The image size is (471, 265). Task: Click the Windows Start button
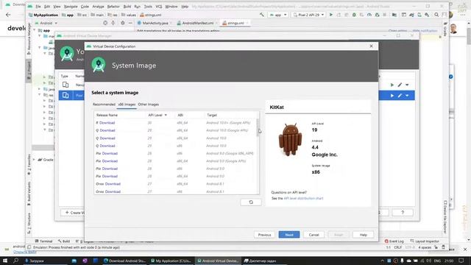(x=5, y=261)
